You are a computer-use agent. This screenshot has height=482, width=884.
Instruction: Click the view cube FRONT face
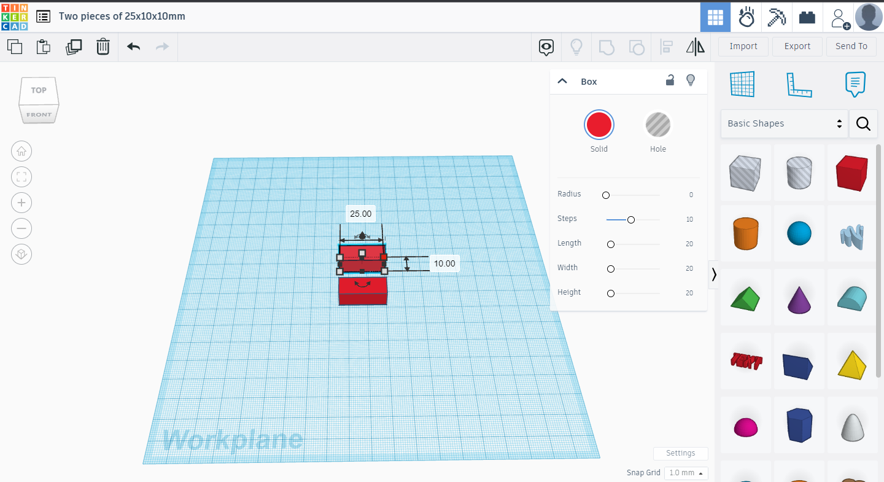tap(39, 114)
